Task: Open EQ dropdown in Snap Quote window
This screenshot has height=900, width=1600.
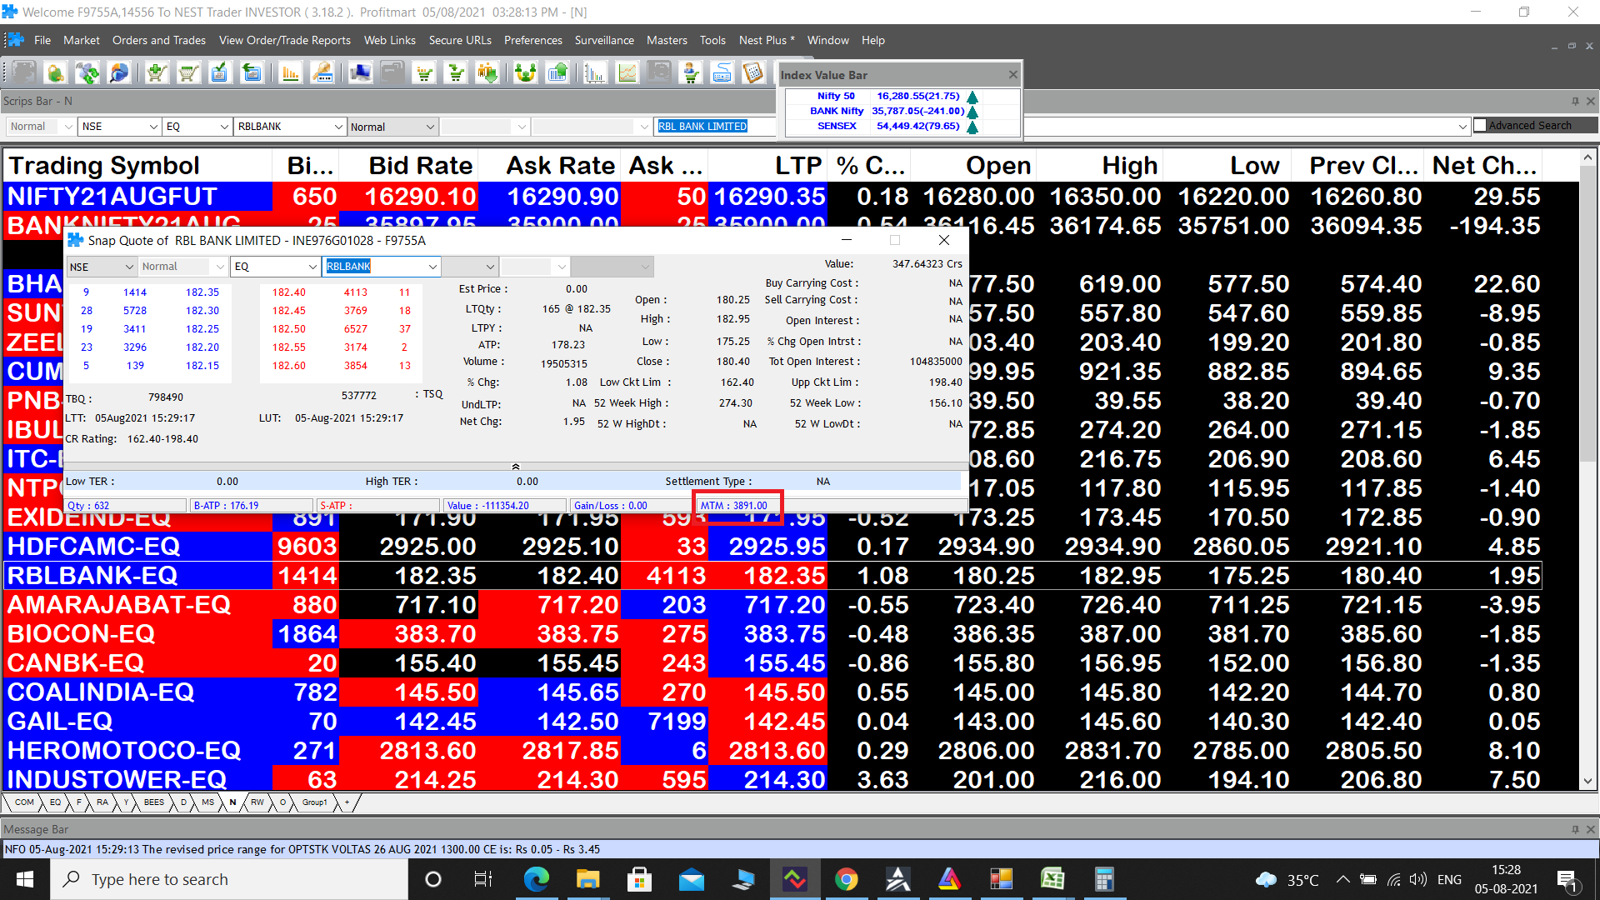Action: 312,267
